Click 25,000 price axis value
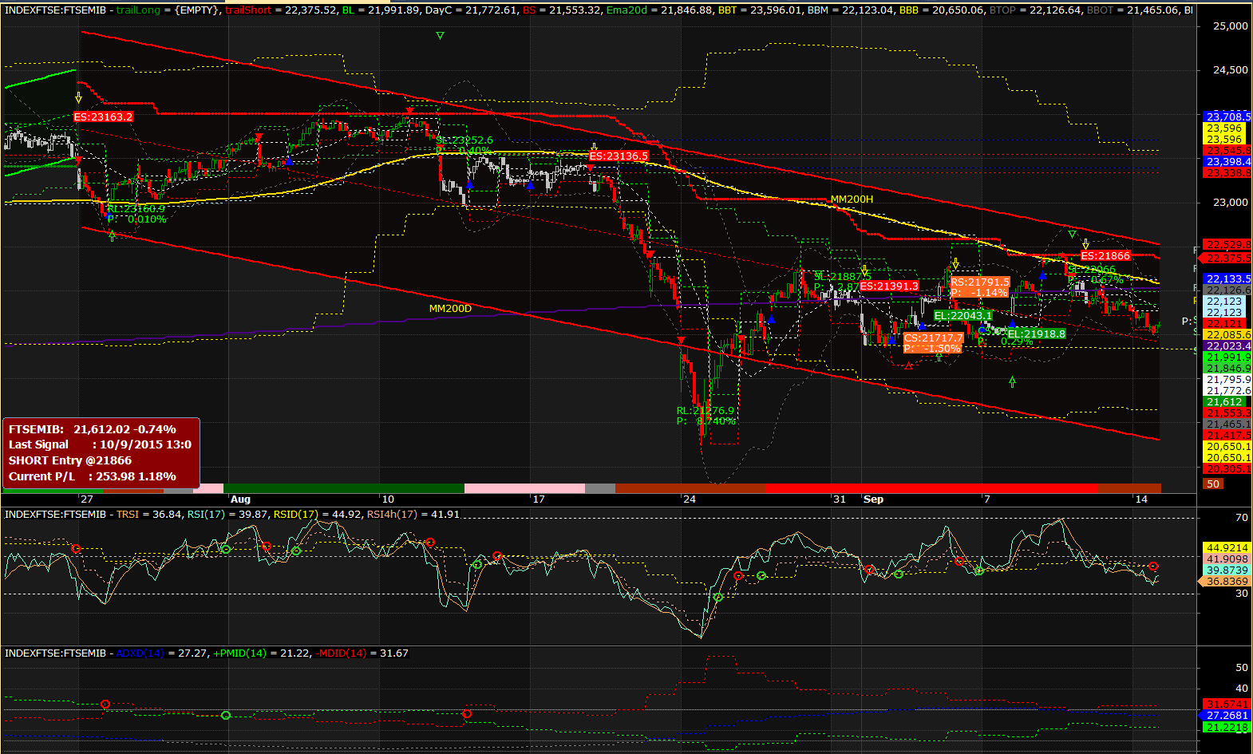1253x754 pixels. [1230, 26]
